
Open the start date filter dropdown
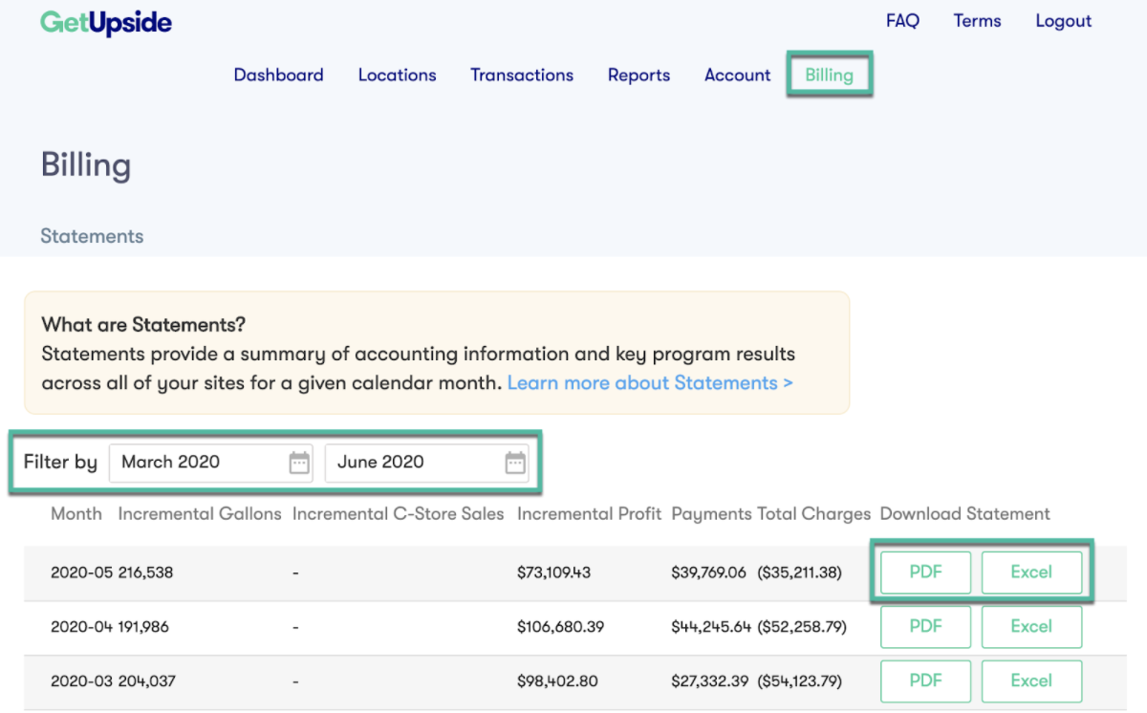point(191,463)
